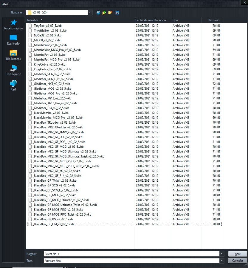Close the Abrir dialog

pos(244,3)
